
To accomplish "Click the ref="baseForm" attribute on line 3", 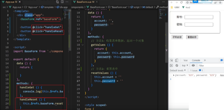I will (x=47, y=19).
